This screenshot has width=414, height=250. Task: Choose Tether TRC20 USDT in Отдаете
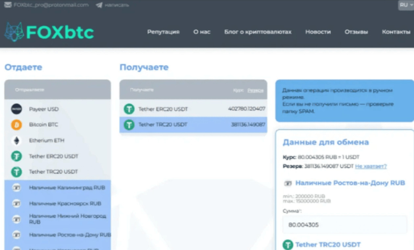[x=57, y=172]
